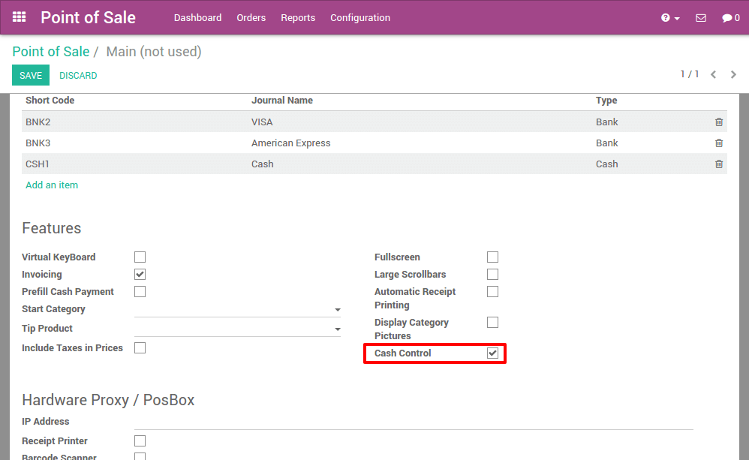Focus the IP Address input field

pyautogui.click(x=413, y=422)
